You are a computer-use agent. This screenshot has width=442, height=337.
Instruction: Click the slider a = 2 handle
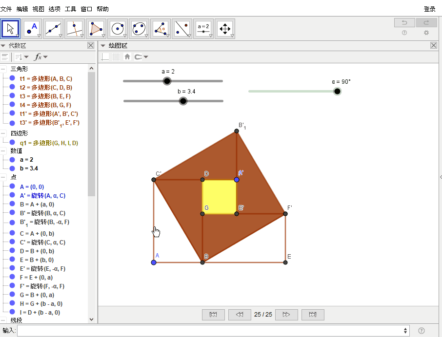(x=167, y=81)
